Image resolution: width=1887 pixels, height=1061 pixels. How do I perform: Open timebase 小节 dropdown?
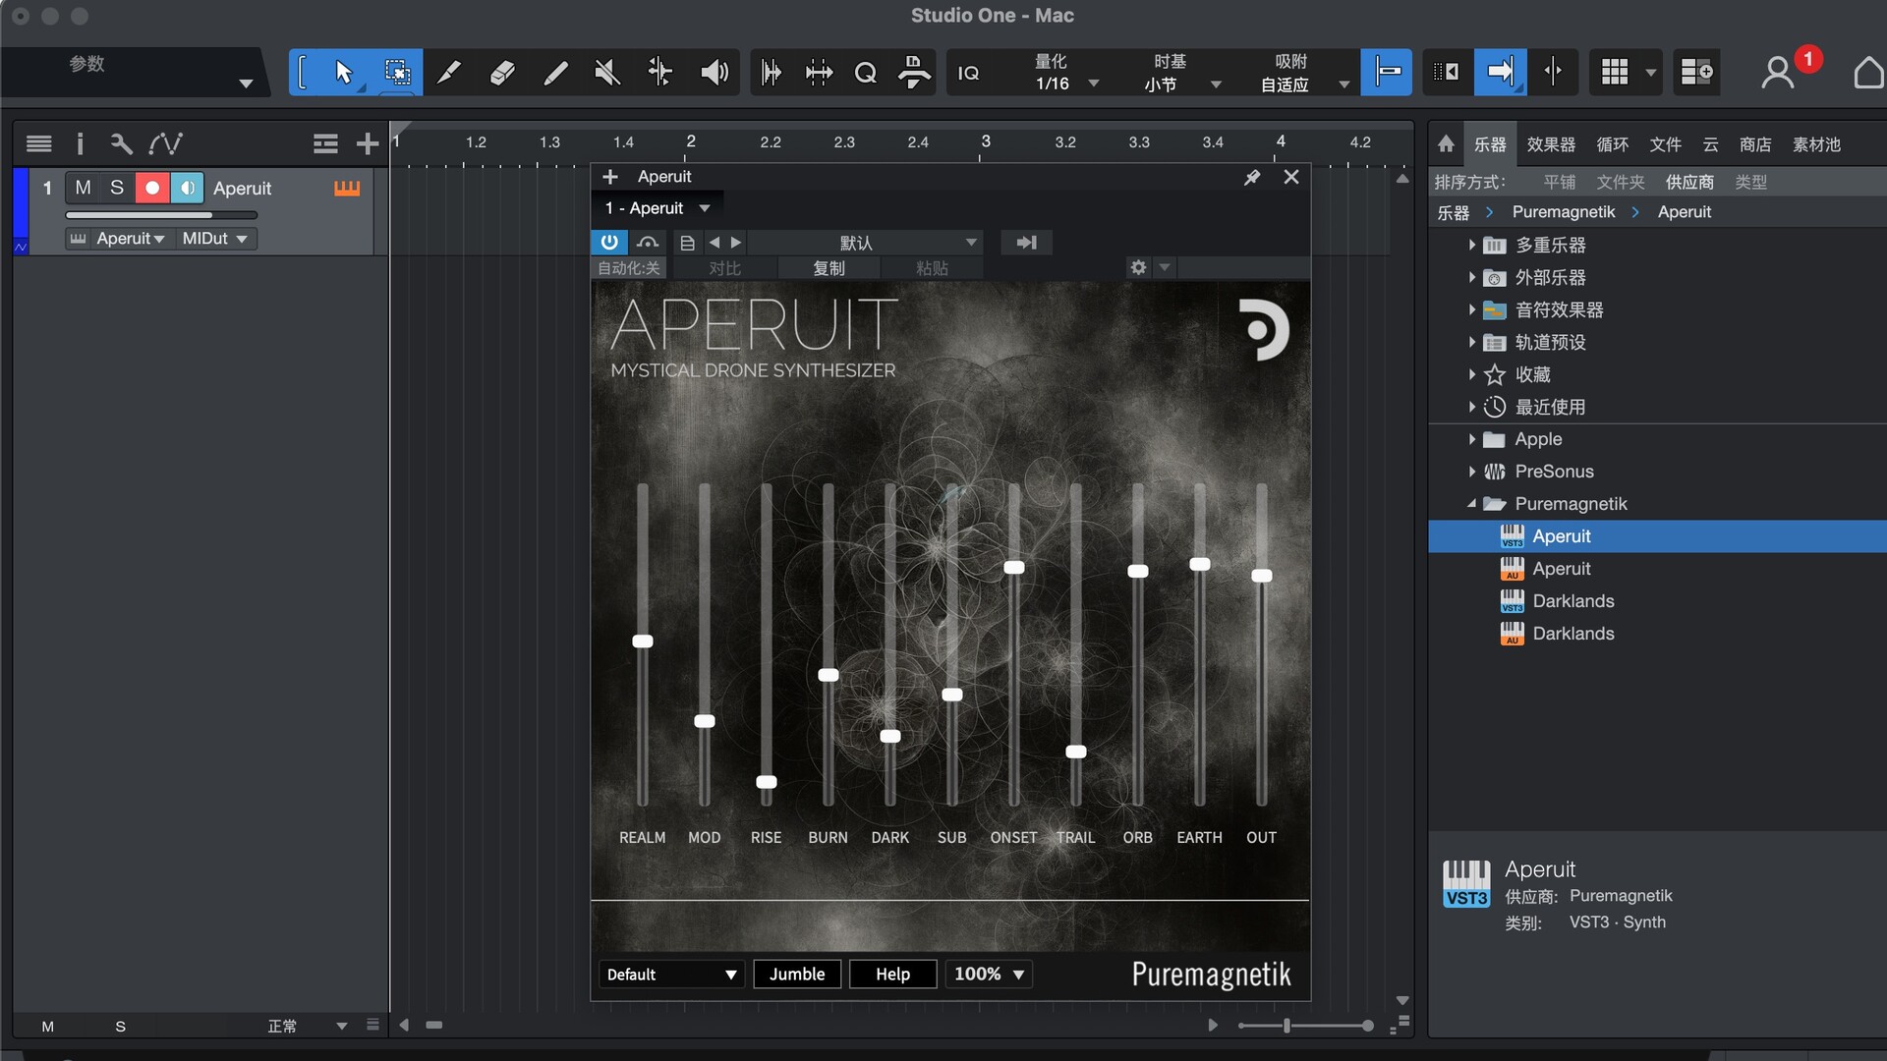point(1182,84)
